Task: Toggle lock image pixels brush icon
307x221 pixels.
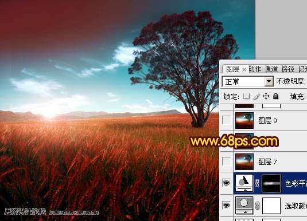Action: point(257,96)
